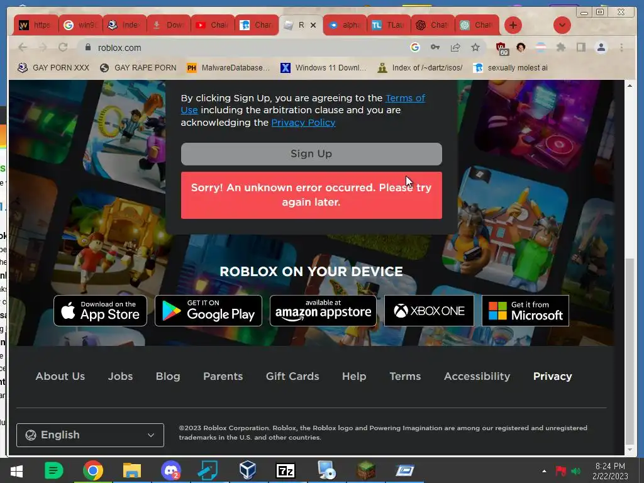Viewport: 644px width, 483px height.
Task: Switch to the YouTube 'Cha' tab
Action: 213,25
